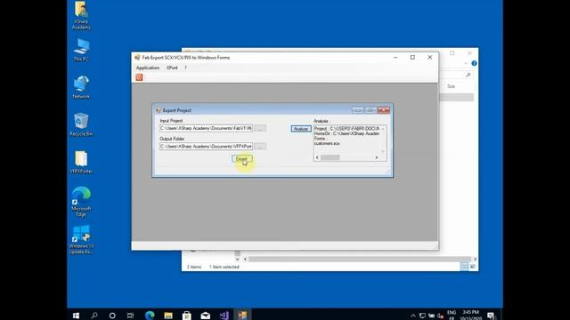570x320 pixels.
Task: Browse for the Input Project file
Action: 260,128
